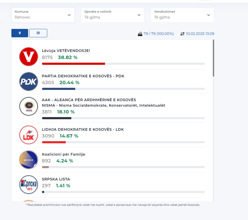Select LIDHJA DEMOKRATIKE E KOSOVËS - LDK name
248x220 pixels.
click(x=83, y=129)
